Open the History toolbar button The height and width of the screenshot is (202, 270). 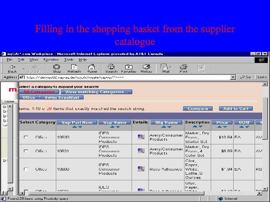146,69
